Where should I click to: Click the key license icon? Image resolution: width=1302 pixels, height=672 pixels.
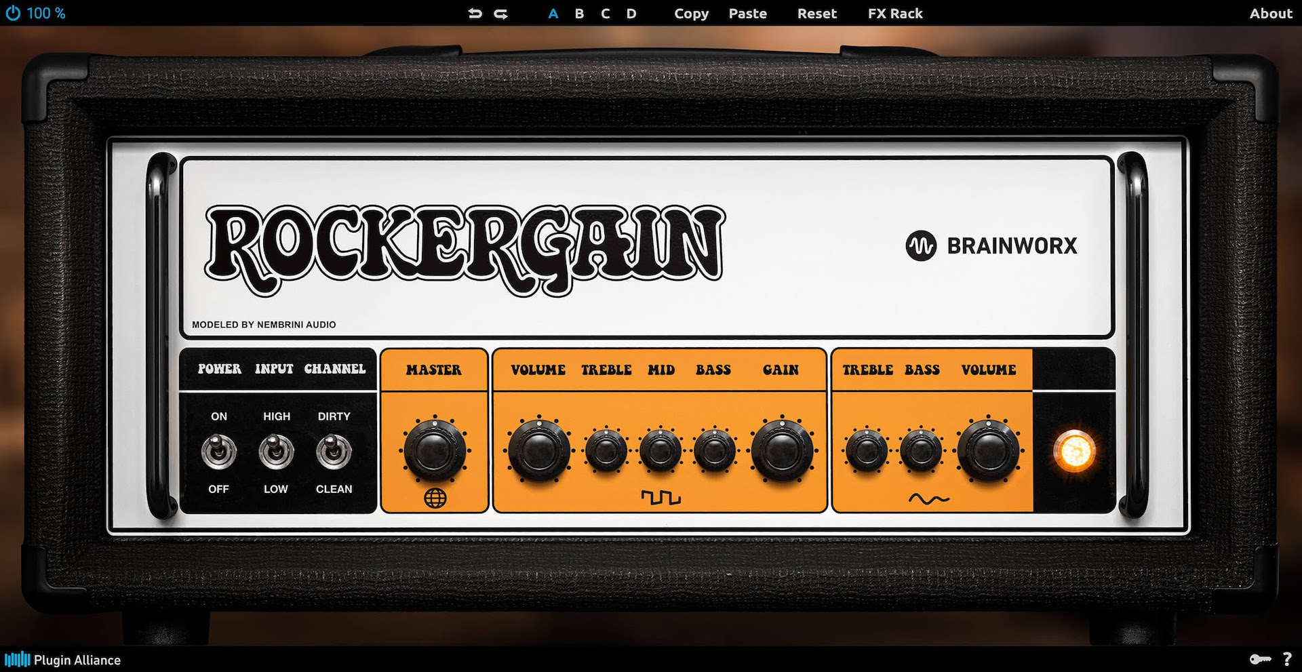[1260, 659]
